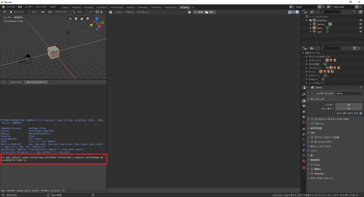Toggle line numbers display in text editor
364x197 pixels.
(x=289, y=12)
